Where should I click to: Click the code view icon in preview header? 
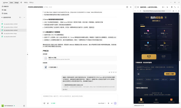pos(136,7)
